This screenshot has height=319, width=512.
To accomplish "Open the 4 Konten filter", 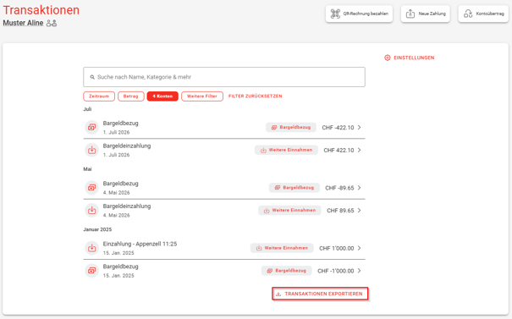I will [162, 96].
